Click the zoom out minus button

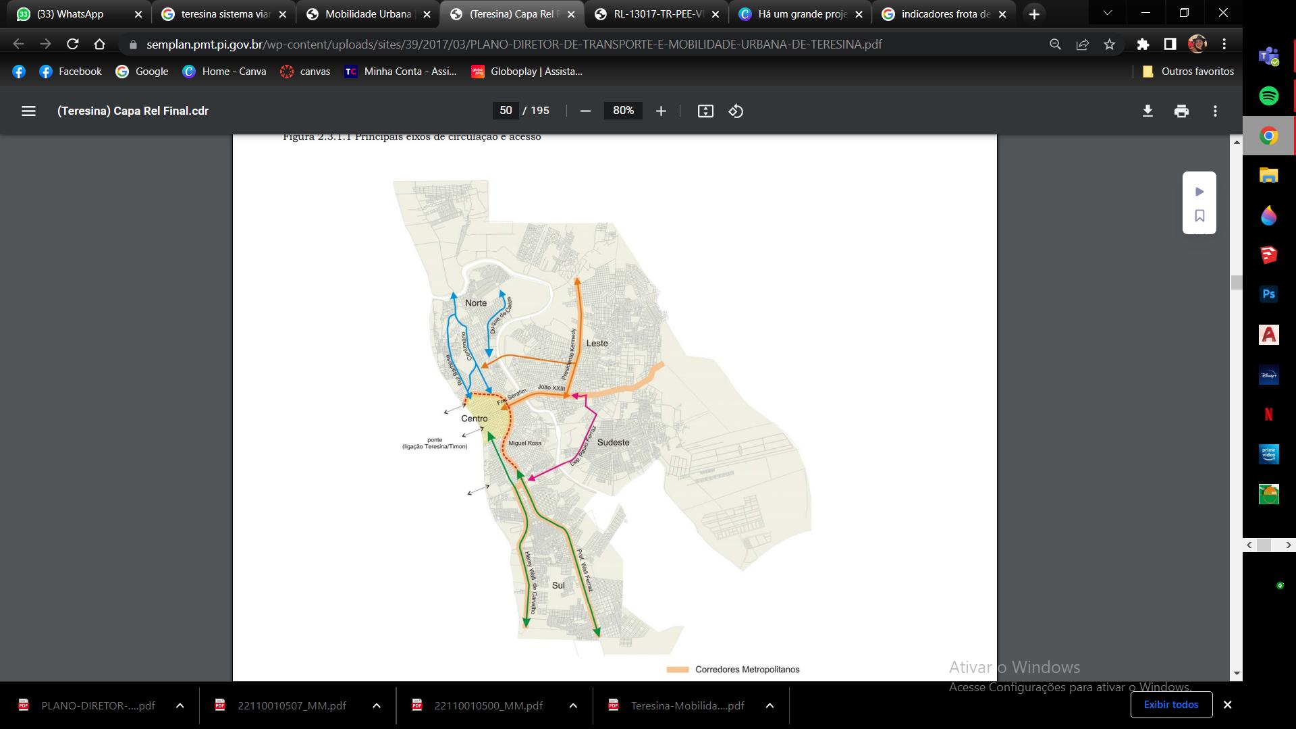tap(585, 111)
